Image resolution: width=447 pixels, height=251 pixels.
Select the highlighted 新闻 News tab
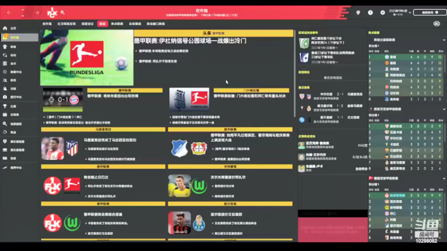(102, 24)
